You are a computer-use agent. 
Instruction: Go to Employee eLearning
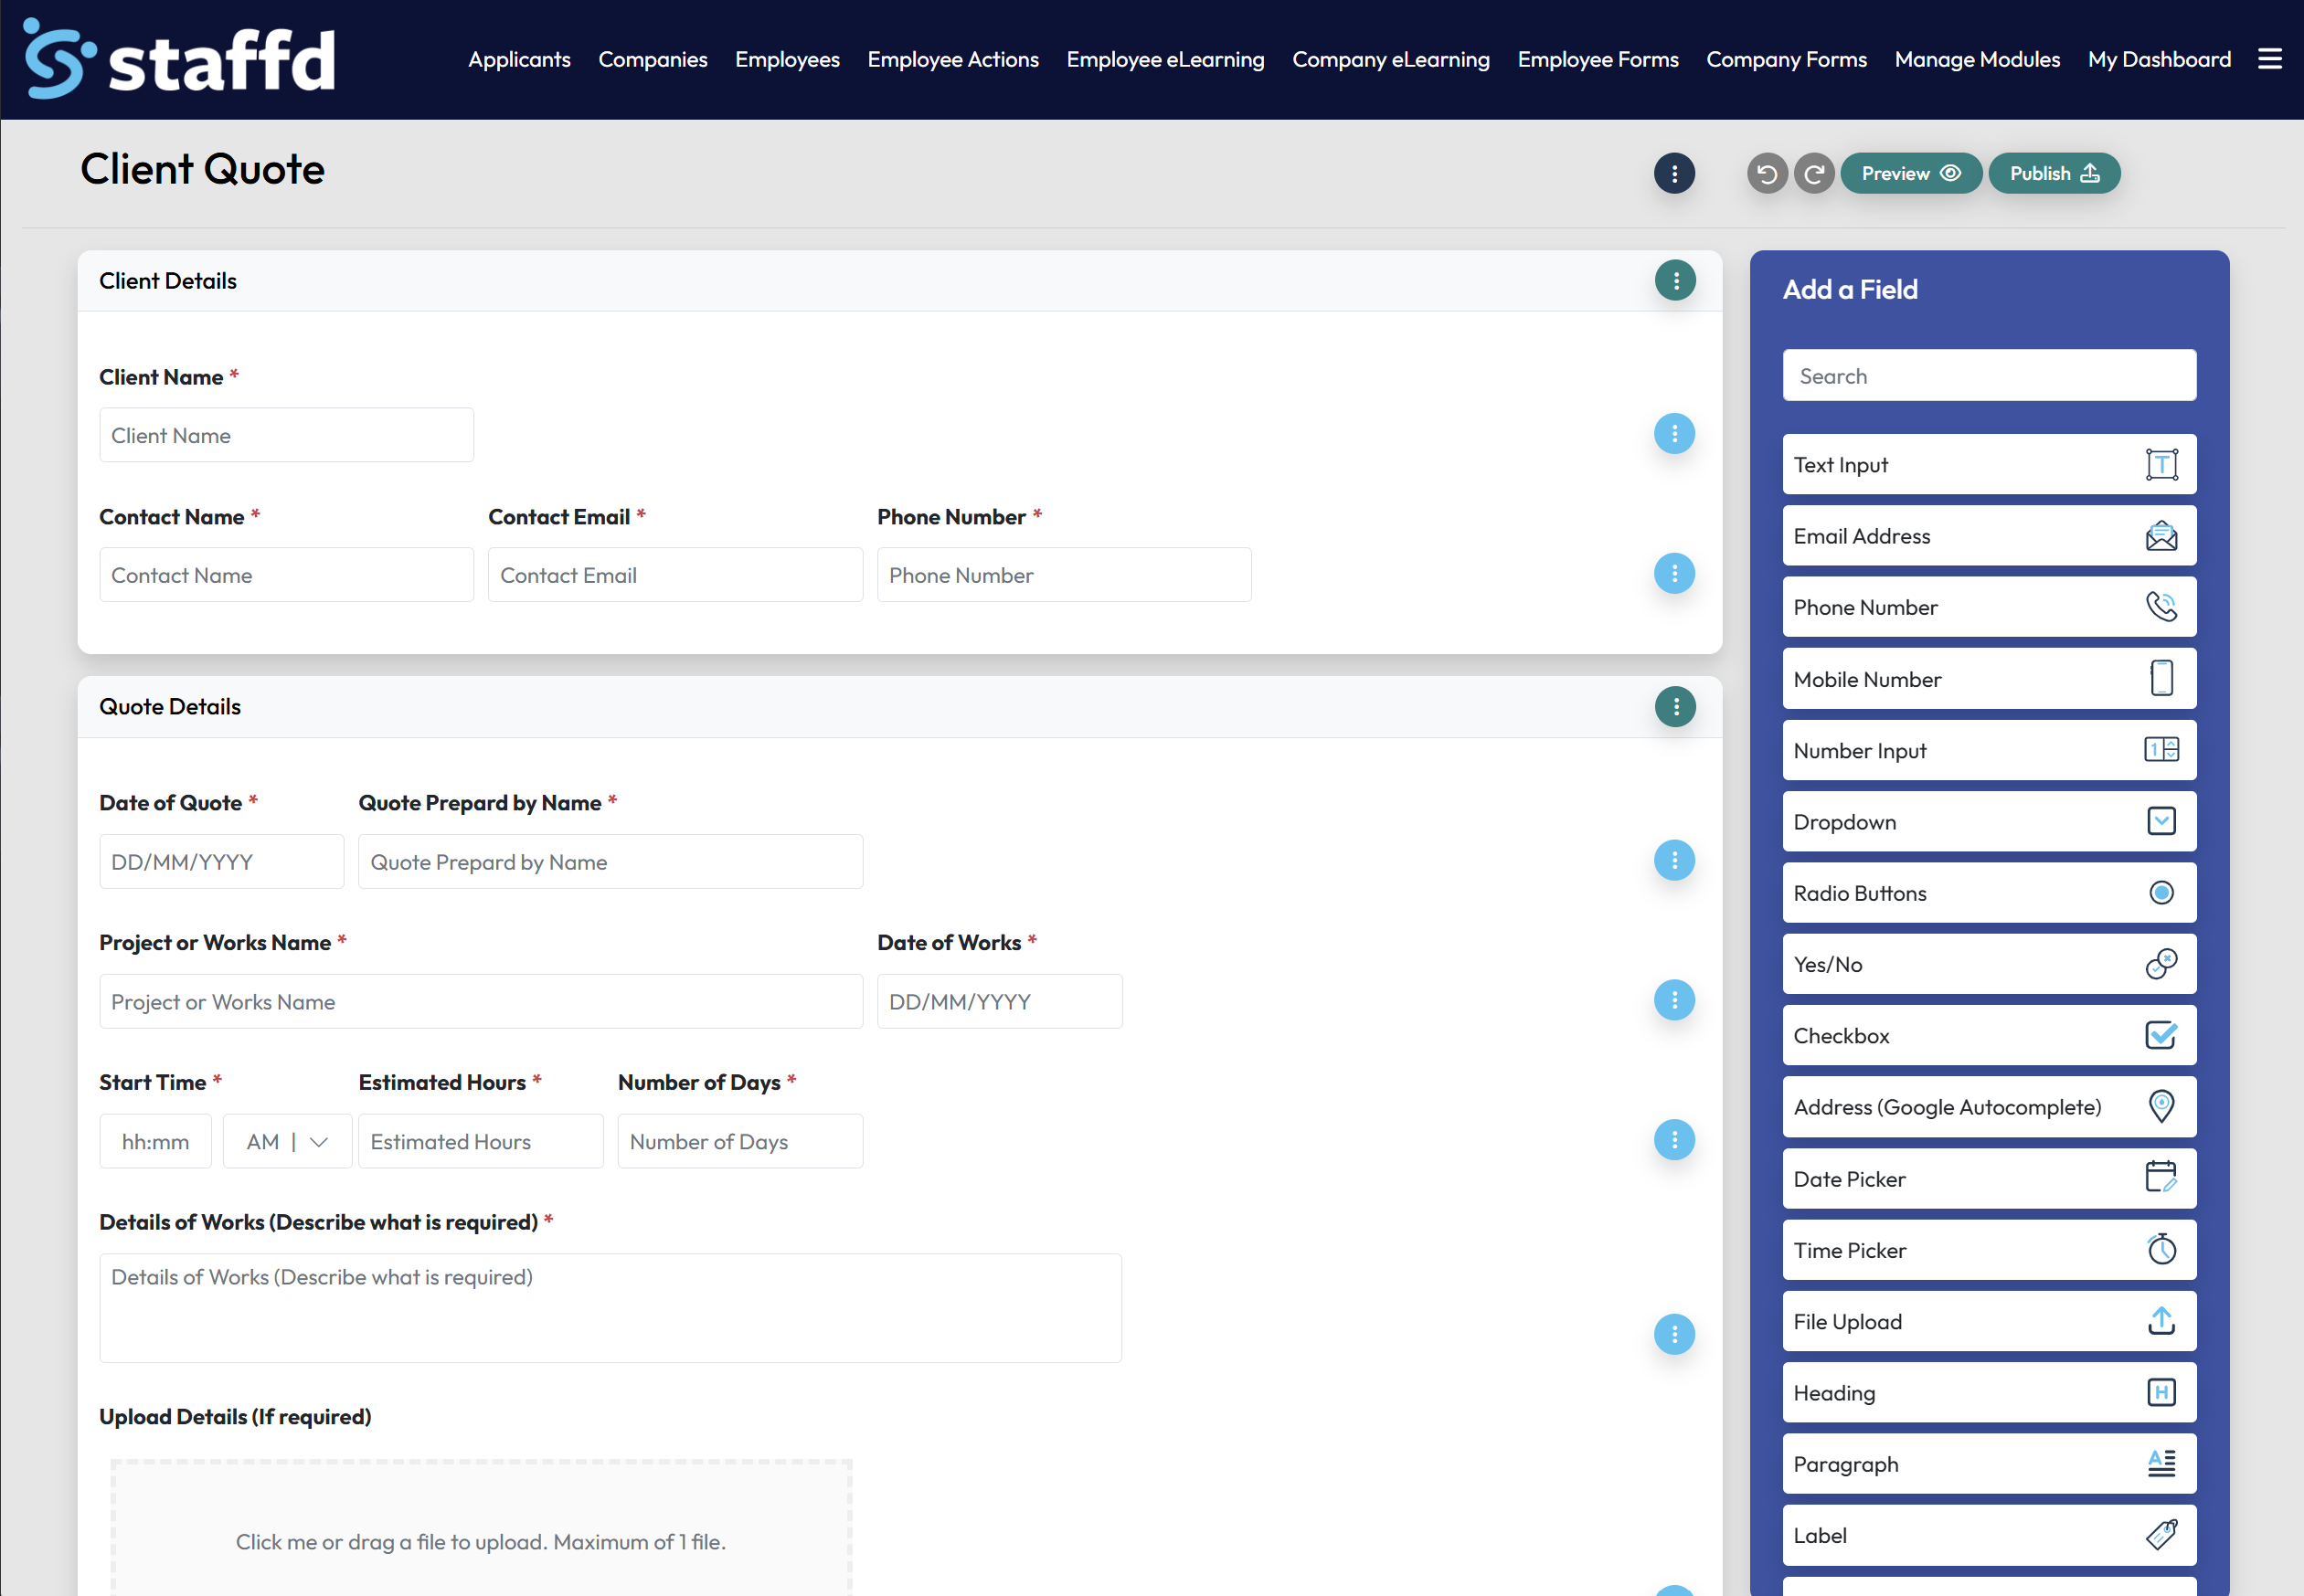tap(1165, 59)
